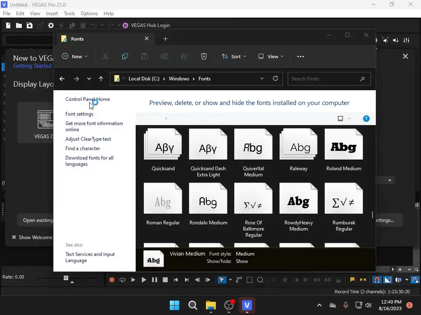
Task: Click Adjust ClearType text link
Action: coord(88,139)
